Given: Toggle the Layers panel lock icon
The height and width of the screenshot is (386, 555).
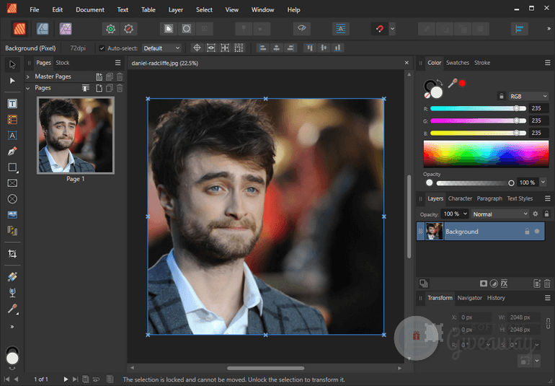Looking at the screenshot, I should click(x=546, y=214).
